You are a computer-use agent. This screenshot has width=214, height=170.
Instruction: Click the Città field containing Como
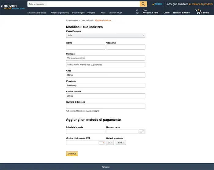tap(106, 75)
